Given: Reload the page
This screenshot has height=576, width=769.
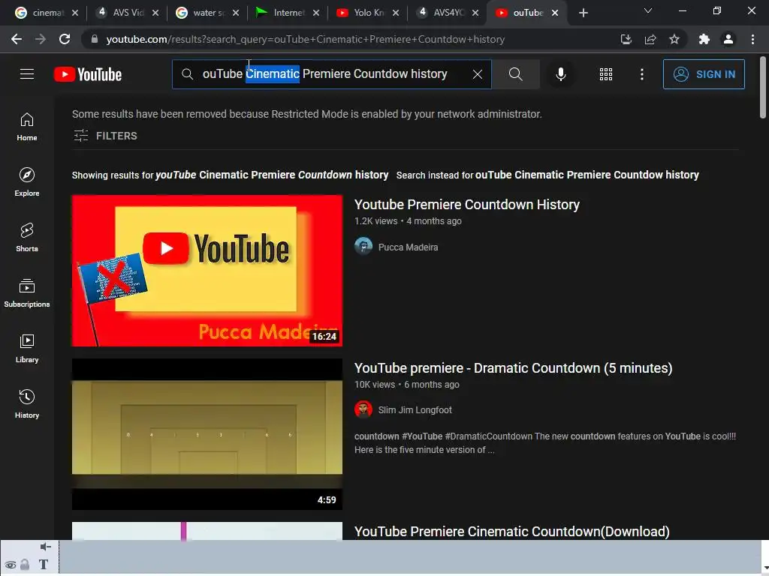Looking at the screenshot, I should 65,39.
